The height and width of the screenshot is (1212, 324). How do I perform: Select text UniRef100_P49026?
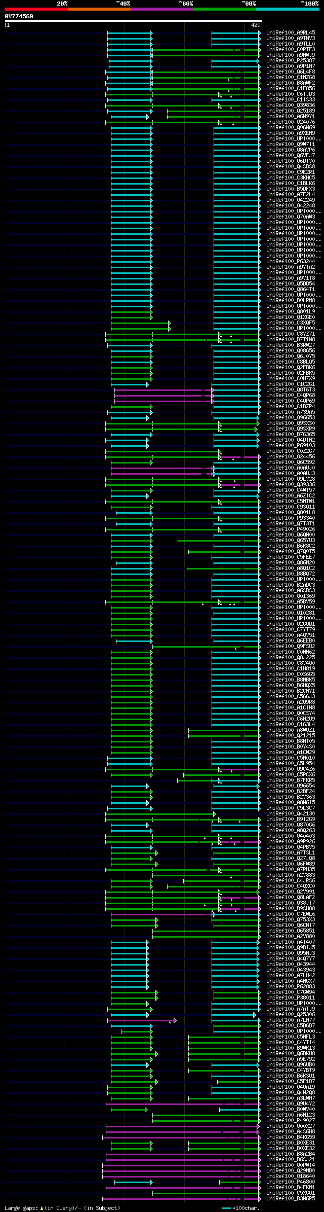pyautogui.click(x=291, y=529)
